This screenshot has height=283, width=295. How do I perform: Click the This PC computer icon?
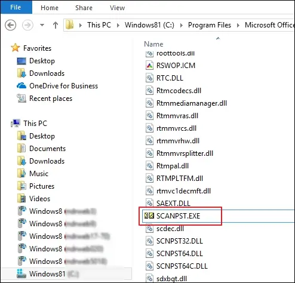click(x=16, y=124)
